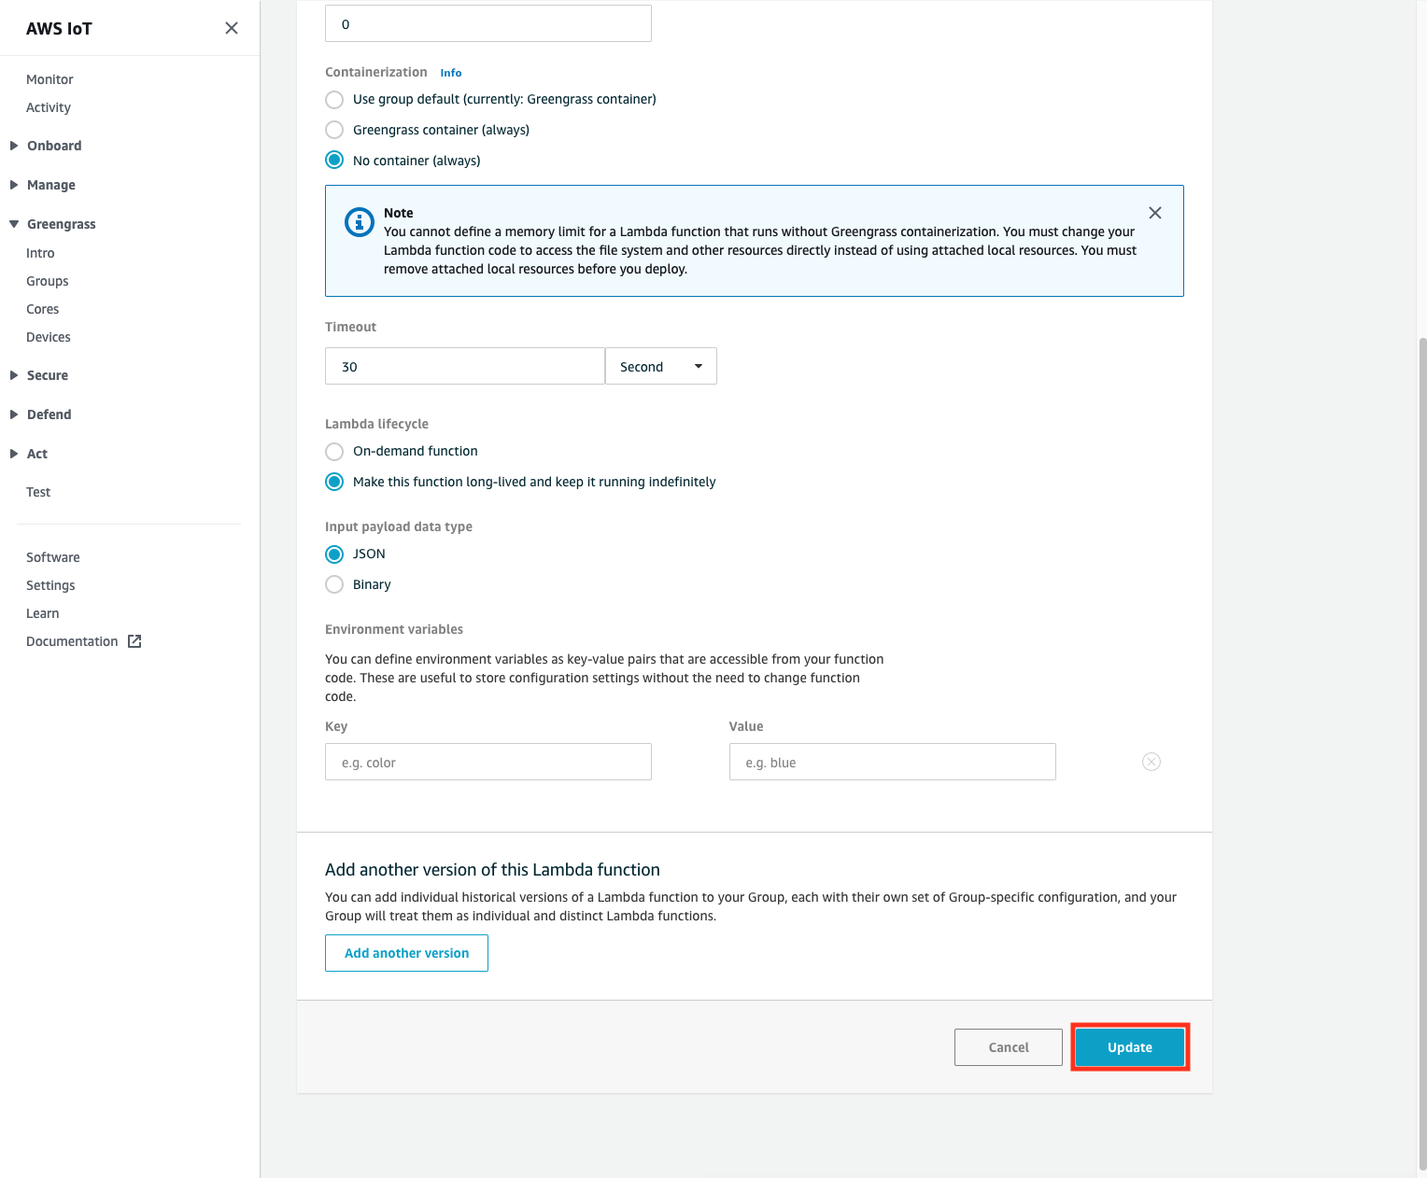Open external Documentation link icon
Screen dimensions: 1427x1178
click(x=134, y=641)
